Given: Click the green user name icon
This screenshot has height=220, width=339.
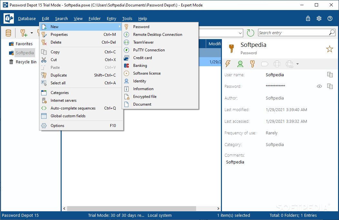Looking at the screenshot, I should click(x=240, y=64).
